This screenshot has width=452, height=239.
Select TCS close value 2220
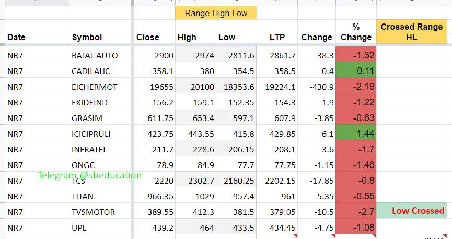coord(155,181)
